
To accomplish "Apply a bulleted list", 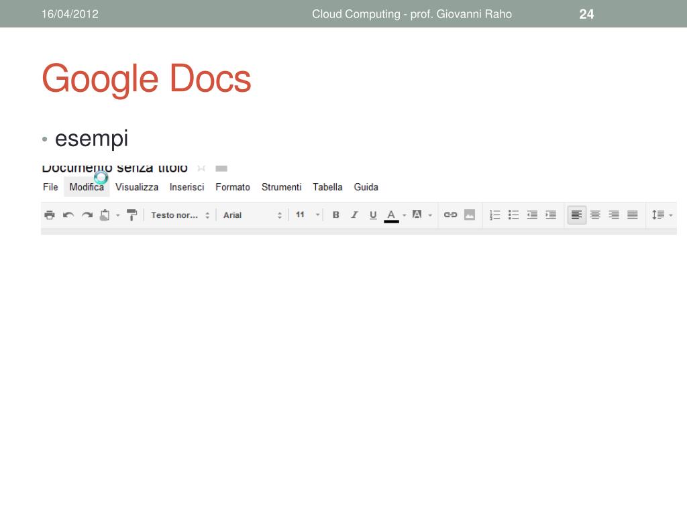I will pos(513,215).
